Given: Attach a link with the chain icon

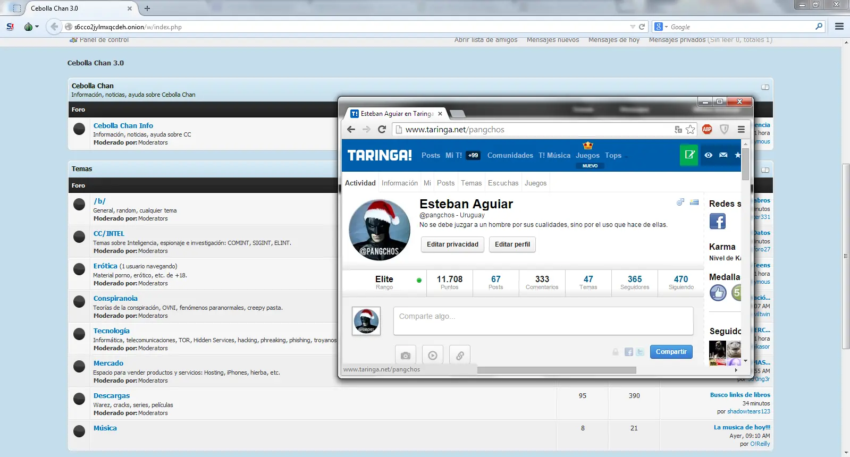Looking at the screenshot, I should point(460,355).
